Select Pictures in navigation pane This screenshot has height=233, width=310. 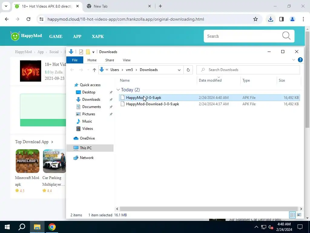(x=88, y=114)
